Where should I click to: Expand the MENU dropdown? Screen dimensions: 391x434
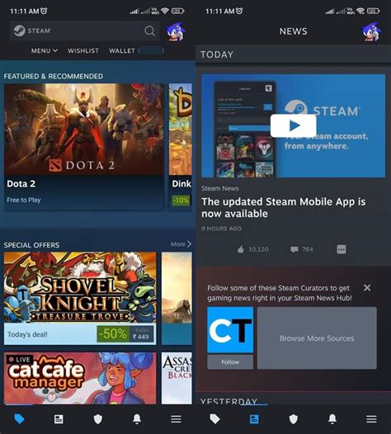[45, 50]
